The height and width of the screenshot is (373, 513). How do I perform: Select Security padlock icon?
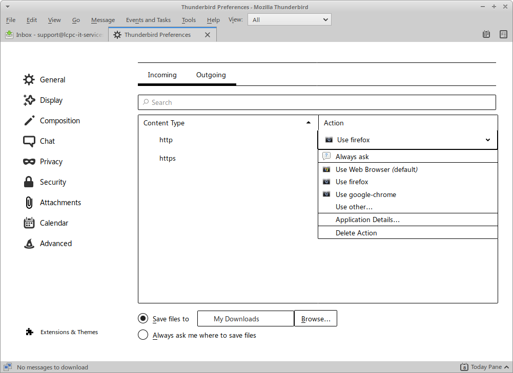pyautogui.click(x=29, y=182)
